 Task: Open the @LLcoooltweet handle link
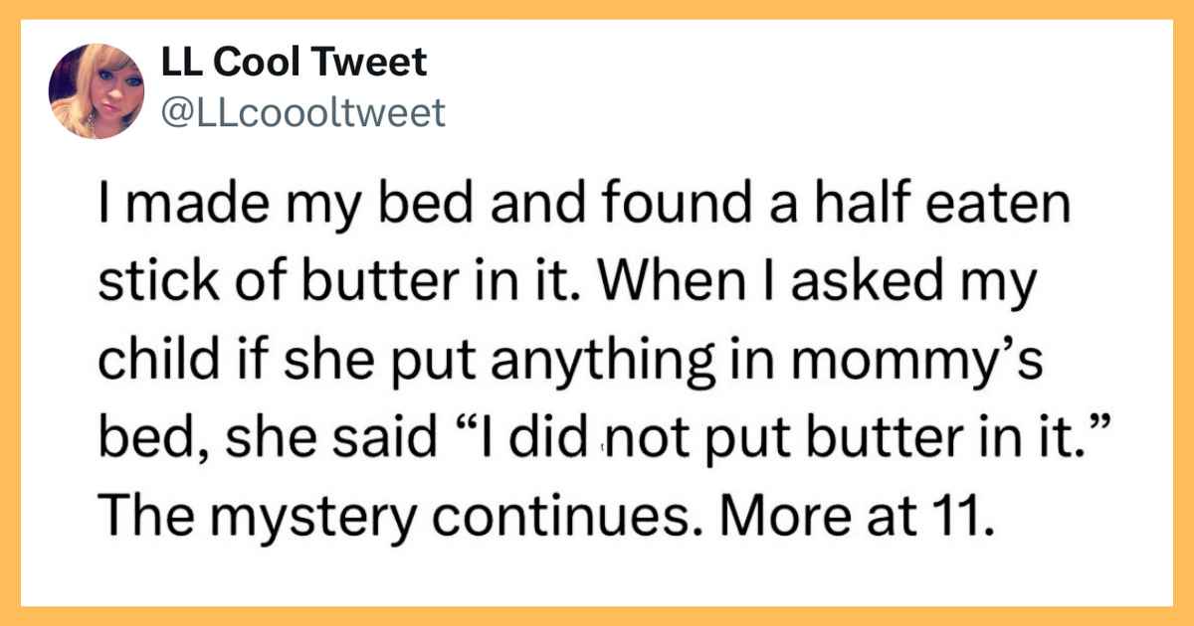302,114
